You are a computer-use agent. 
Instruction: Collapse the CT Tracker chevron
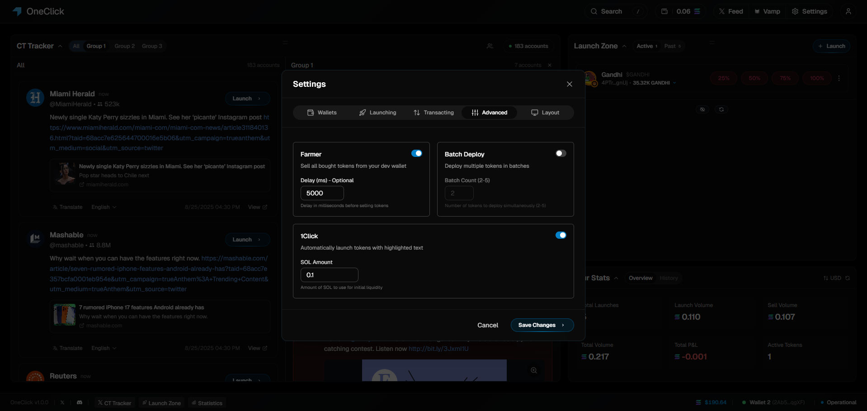click(60, 46)
